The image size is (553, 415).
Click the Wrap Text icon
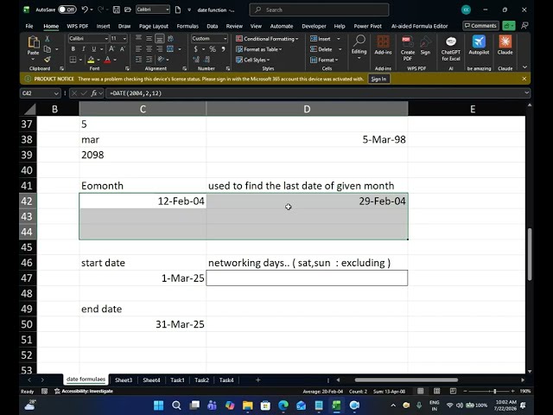[171, 38]
